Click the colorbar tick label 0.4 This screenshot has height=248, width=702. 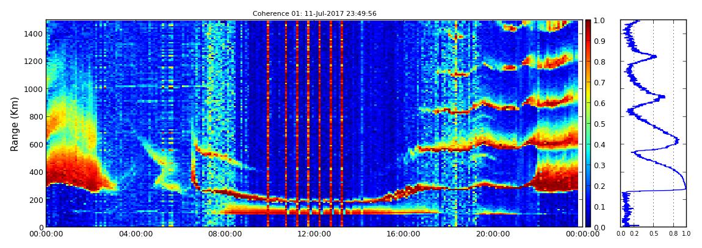click(x=600, y=145)
